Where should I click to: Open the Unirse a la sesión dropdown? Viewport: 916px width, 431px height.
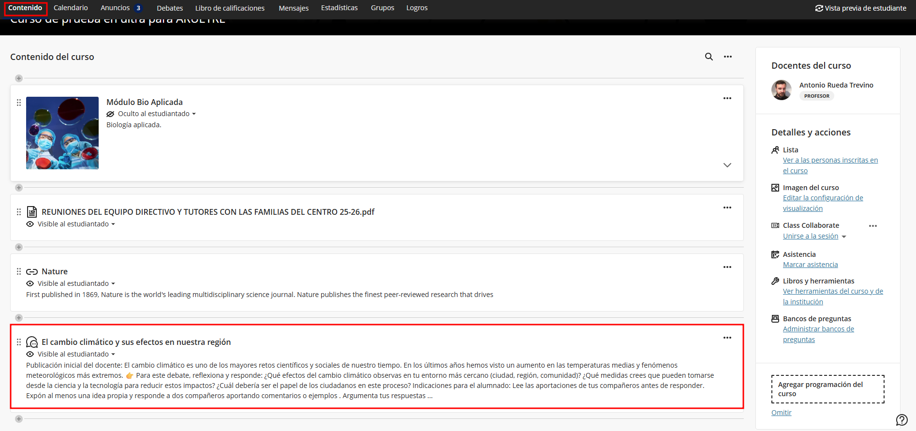(843, 237)
